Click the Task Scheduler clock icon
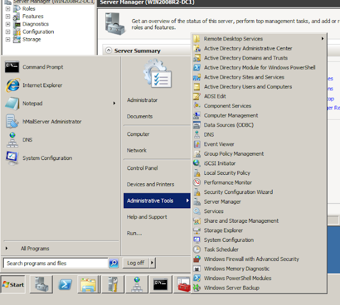 click(197, 249)
